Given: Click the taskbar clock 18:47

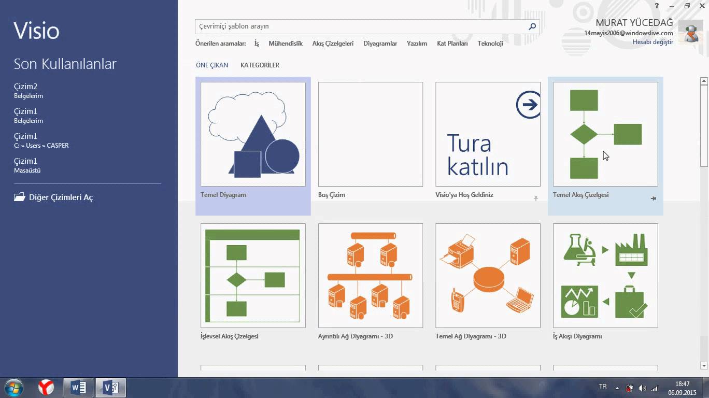Looking at the screenshot, I should [x=682, y=384].
